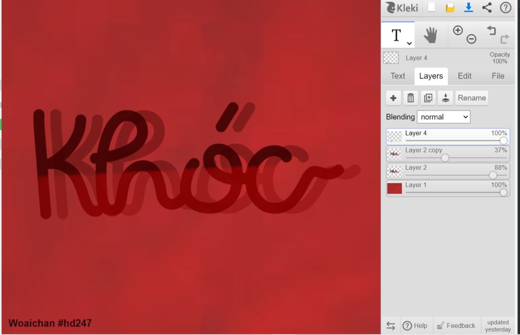Select the Layer 2 row
This screenshot has width=520, height=335.
(448, 171)
